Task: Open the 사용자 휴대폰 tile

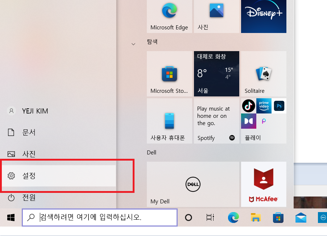Action: [169, 121]
